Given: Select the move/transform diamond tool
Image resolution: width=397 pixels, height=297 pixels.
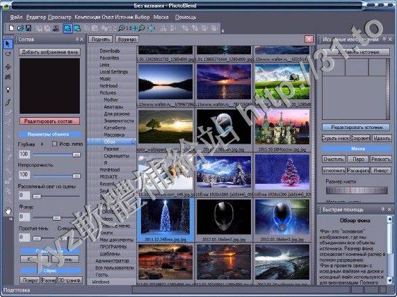Looking at the screenshot, I should coord(8,67).
